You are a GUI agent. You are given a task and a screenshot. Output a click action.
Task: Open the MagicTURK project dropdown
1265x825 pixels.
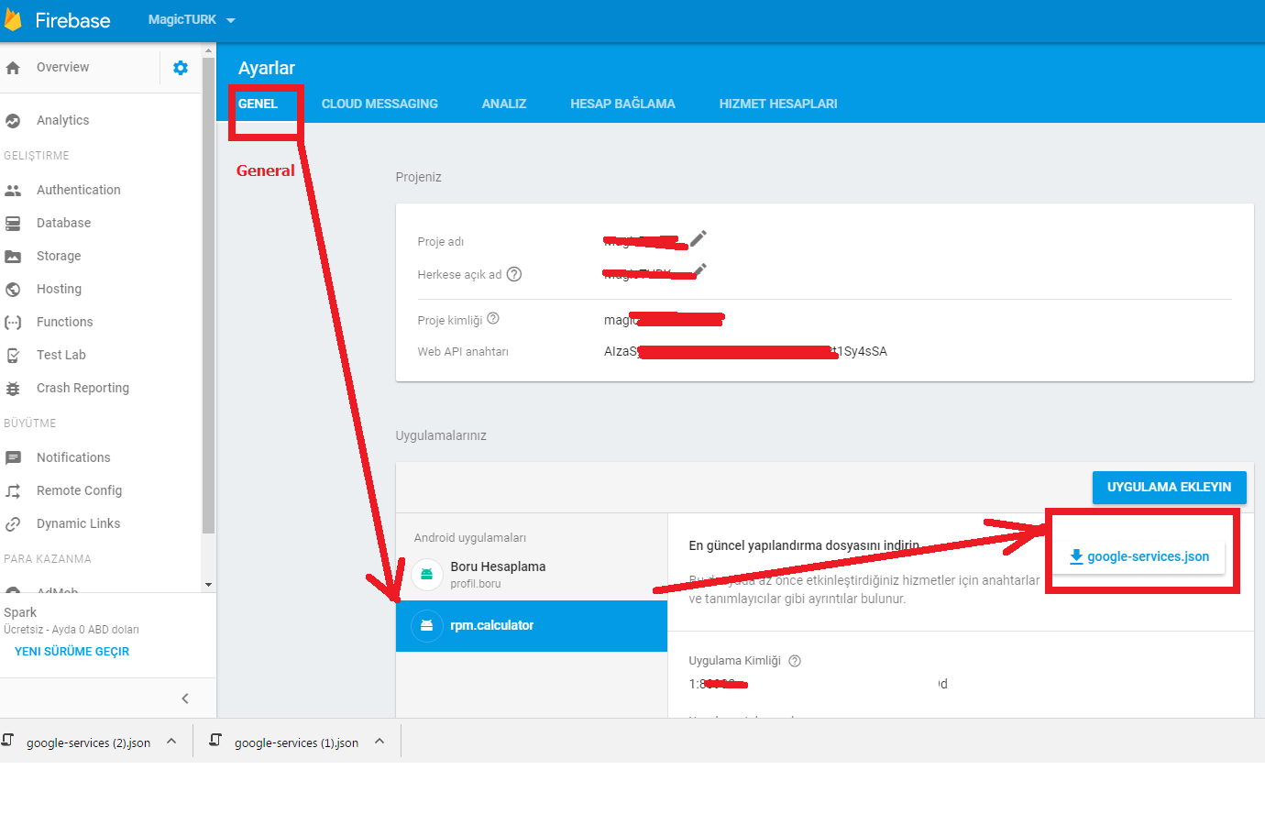coord(192,20)
